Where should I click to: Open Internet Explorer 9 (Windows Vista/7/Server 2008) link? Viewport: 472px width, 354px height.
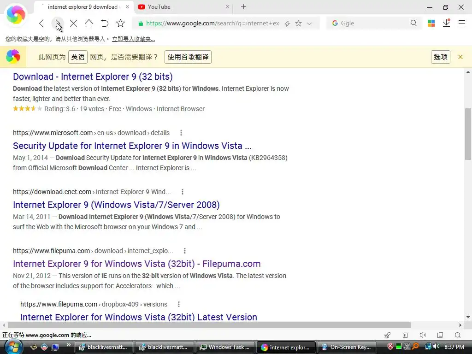coord(116,205)
